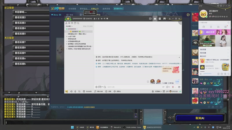The height and width of the screenshot is (130, 232).
Task: Open the audio mixer sliders icon
Action: pyautogui.click(x=79, y=91)
